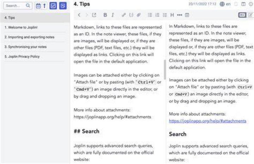Viewport: 254px width, 164px height.
Task: Apply italic formatting
Action: coord(113,15)
